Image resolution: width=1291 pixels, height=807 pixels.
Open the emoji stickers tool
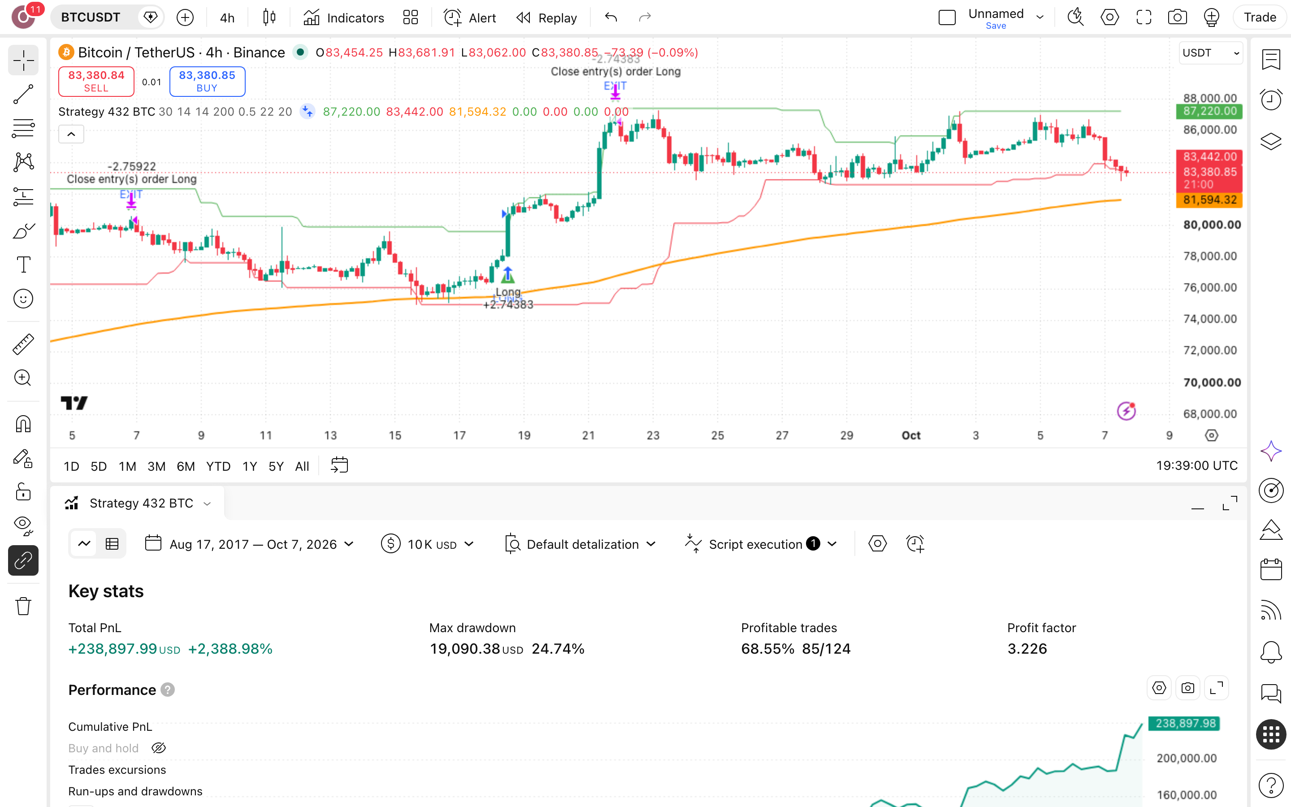click(23, 299)
